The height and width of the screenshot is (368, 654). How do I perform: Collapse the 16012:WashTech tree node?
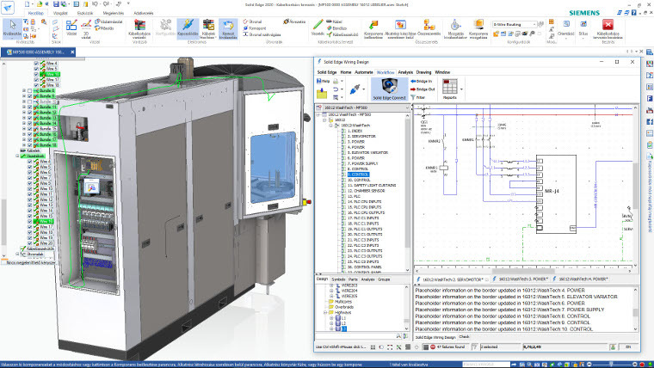330,126
